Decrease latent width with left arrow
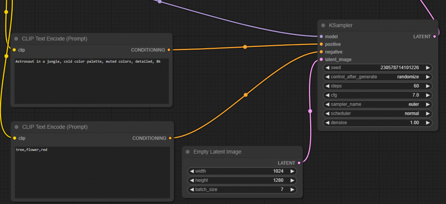 click(192, 171)
